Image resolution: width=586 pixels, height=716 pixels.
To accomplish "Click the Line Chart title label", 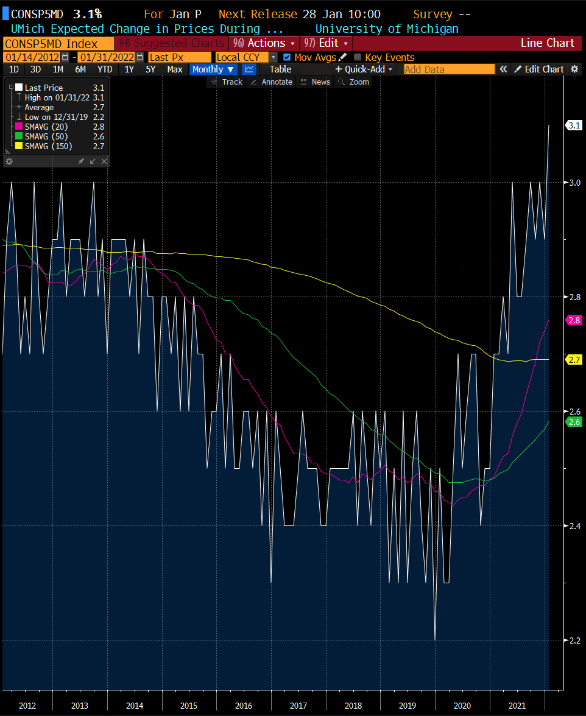I will point(547,43).
